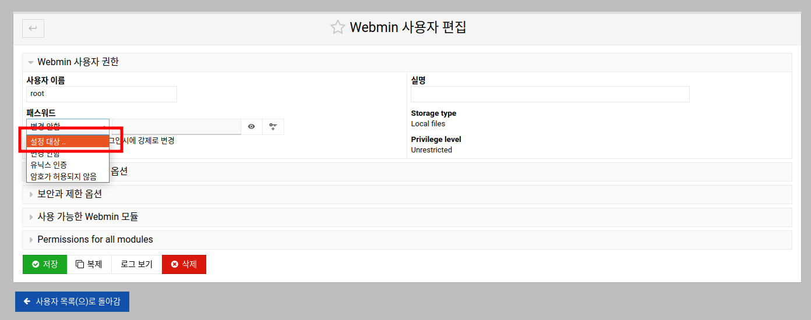Pick the 암호가 허용되지 않음 option
Screen dimensions: 811x320
tap(68, 176)
